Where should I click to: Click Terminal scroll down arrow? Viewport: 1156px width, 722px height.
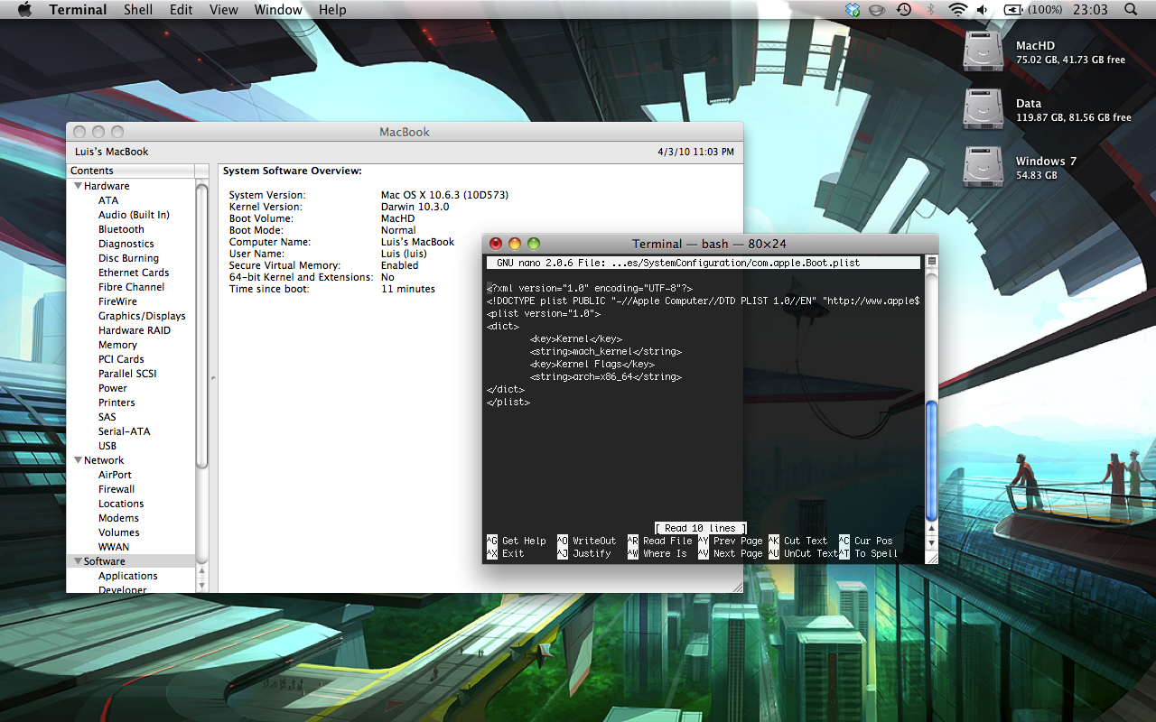coord(932,544)
